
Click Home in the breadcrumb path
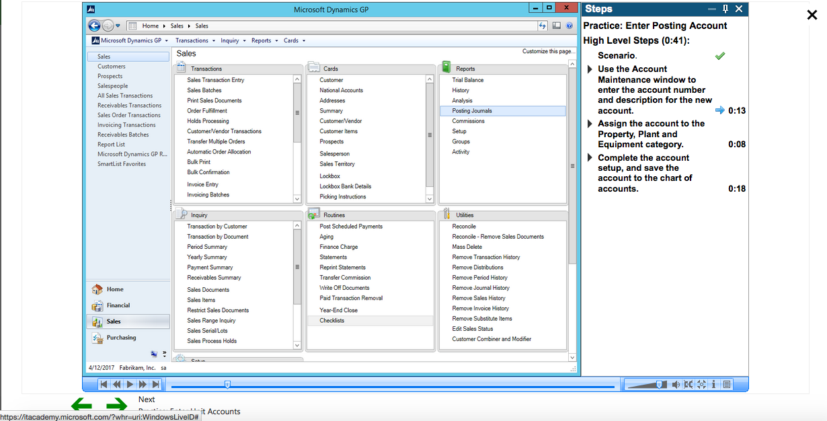[x=151, y=26]
